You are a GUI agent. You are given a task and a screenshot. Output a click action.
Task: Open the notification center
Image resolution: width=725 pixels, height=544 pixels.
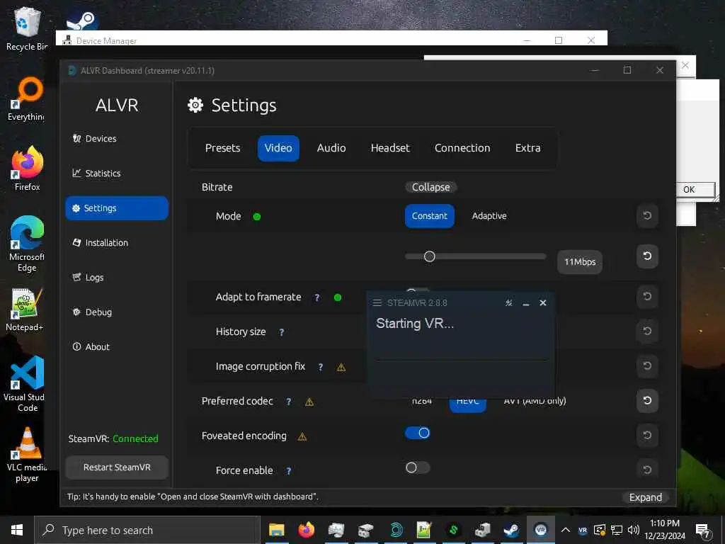pos(703,531)
